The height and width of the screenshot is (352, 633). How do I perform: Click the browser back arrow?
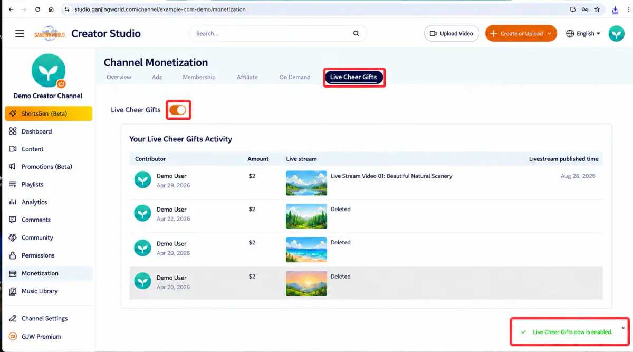[11, 9]
